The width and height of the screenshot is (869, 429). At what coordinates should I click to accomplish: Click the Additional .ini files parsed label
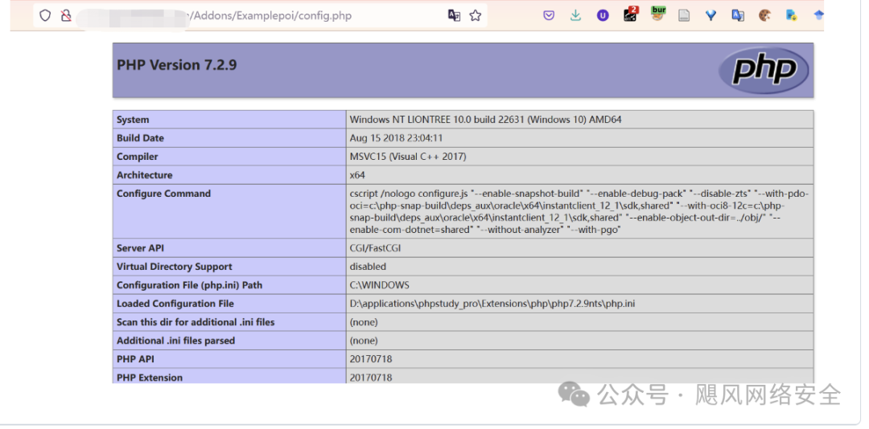[175, 341]
